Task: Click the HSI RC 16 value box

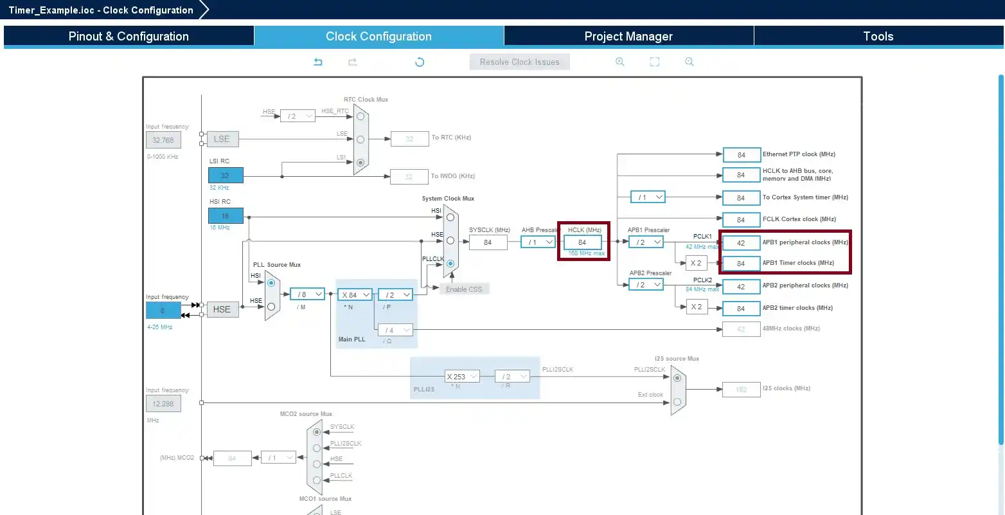Action: point(226,216)
